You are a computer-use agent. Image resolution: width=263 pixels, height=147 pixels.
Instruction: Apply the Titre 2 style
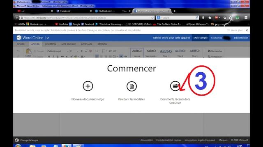pos(180,53)
